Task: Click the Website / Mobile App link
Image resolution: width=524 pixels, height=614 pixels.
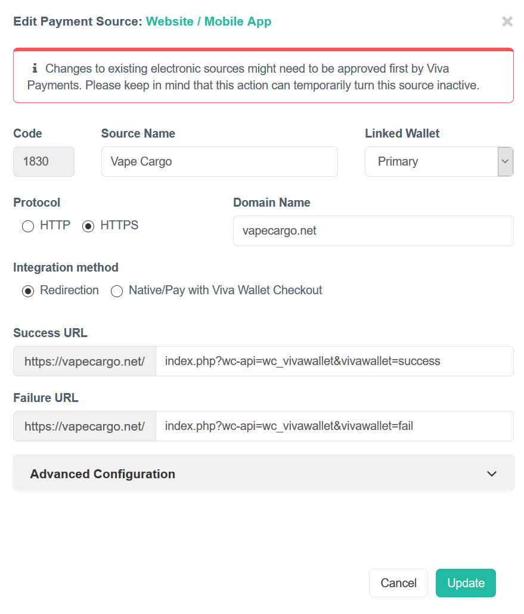Action: tap(209, 21)
